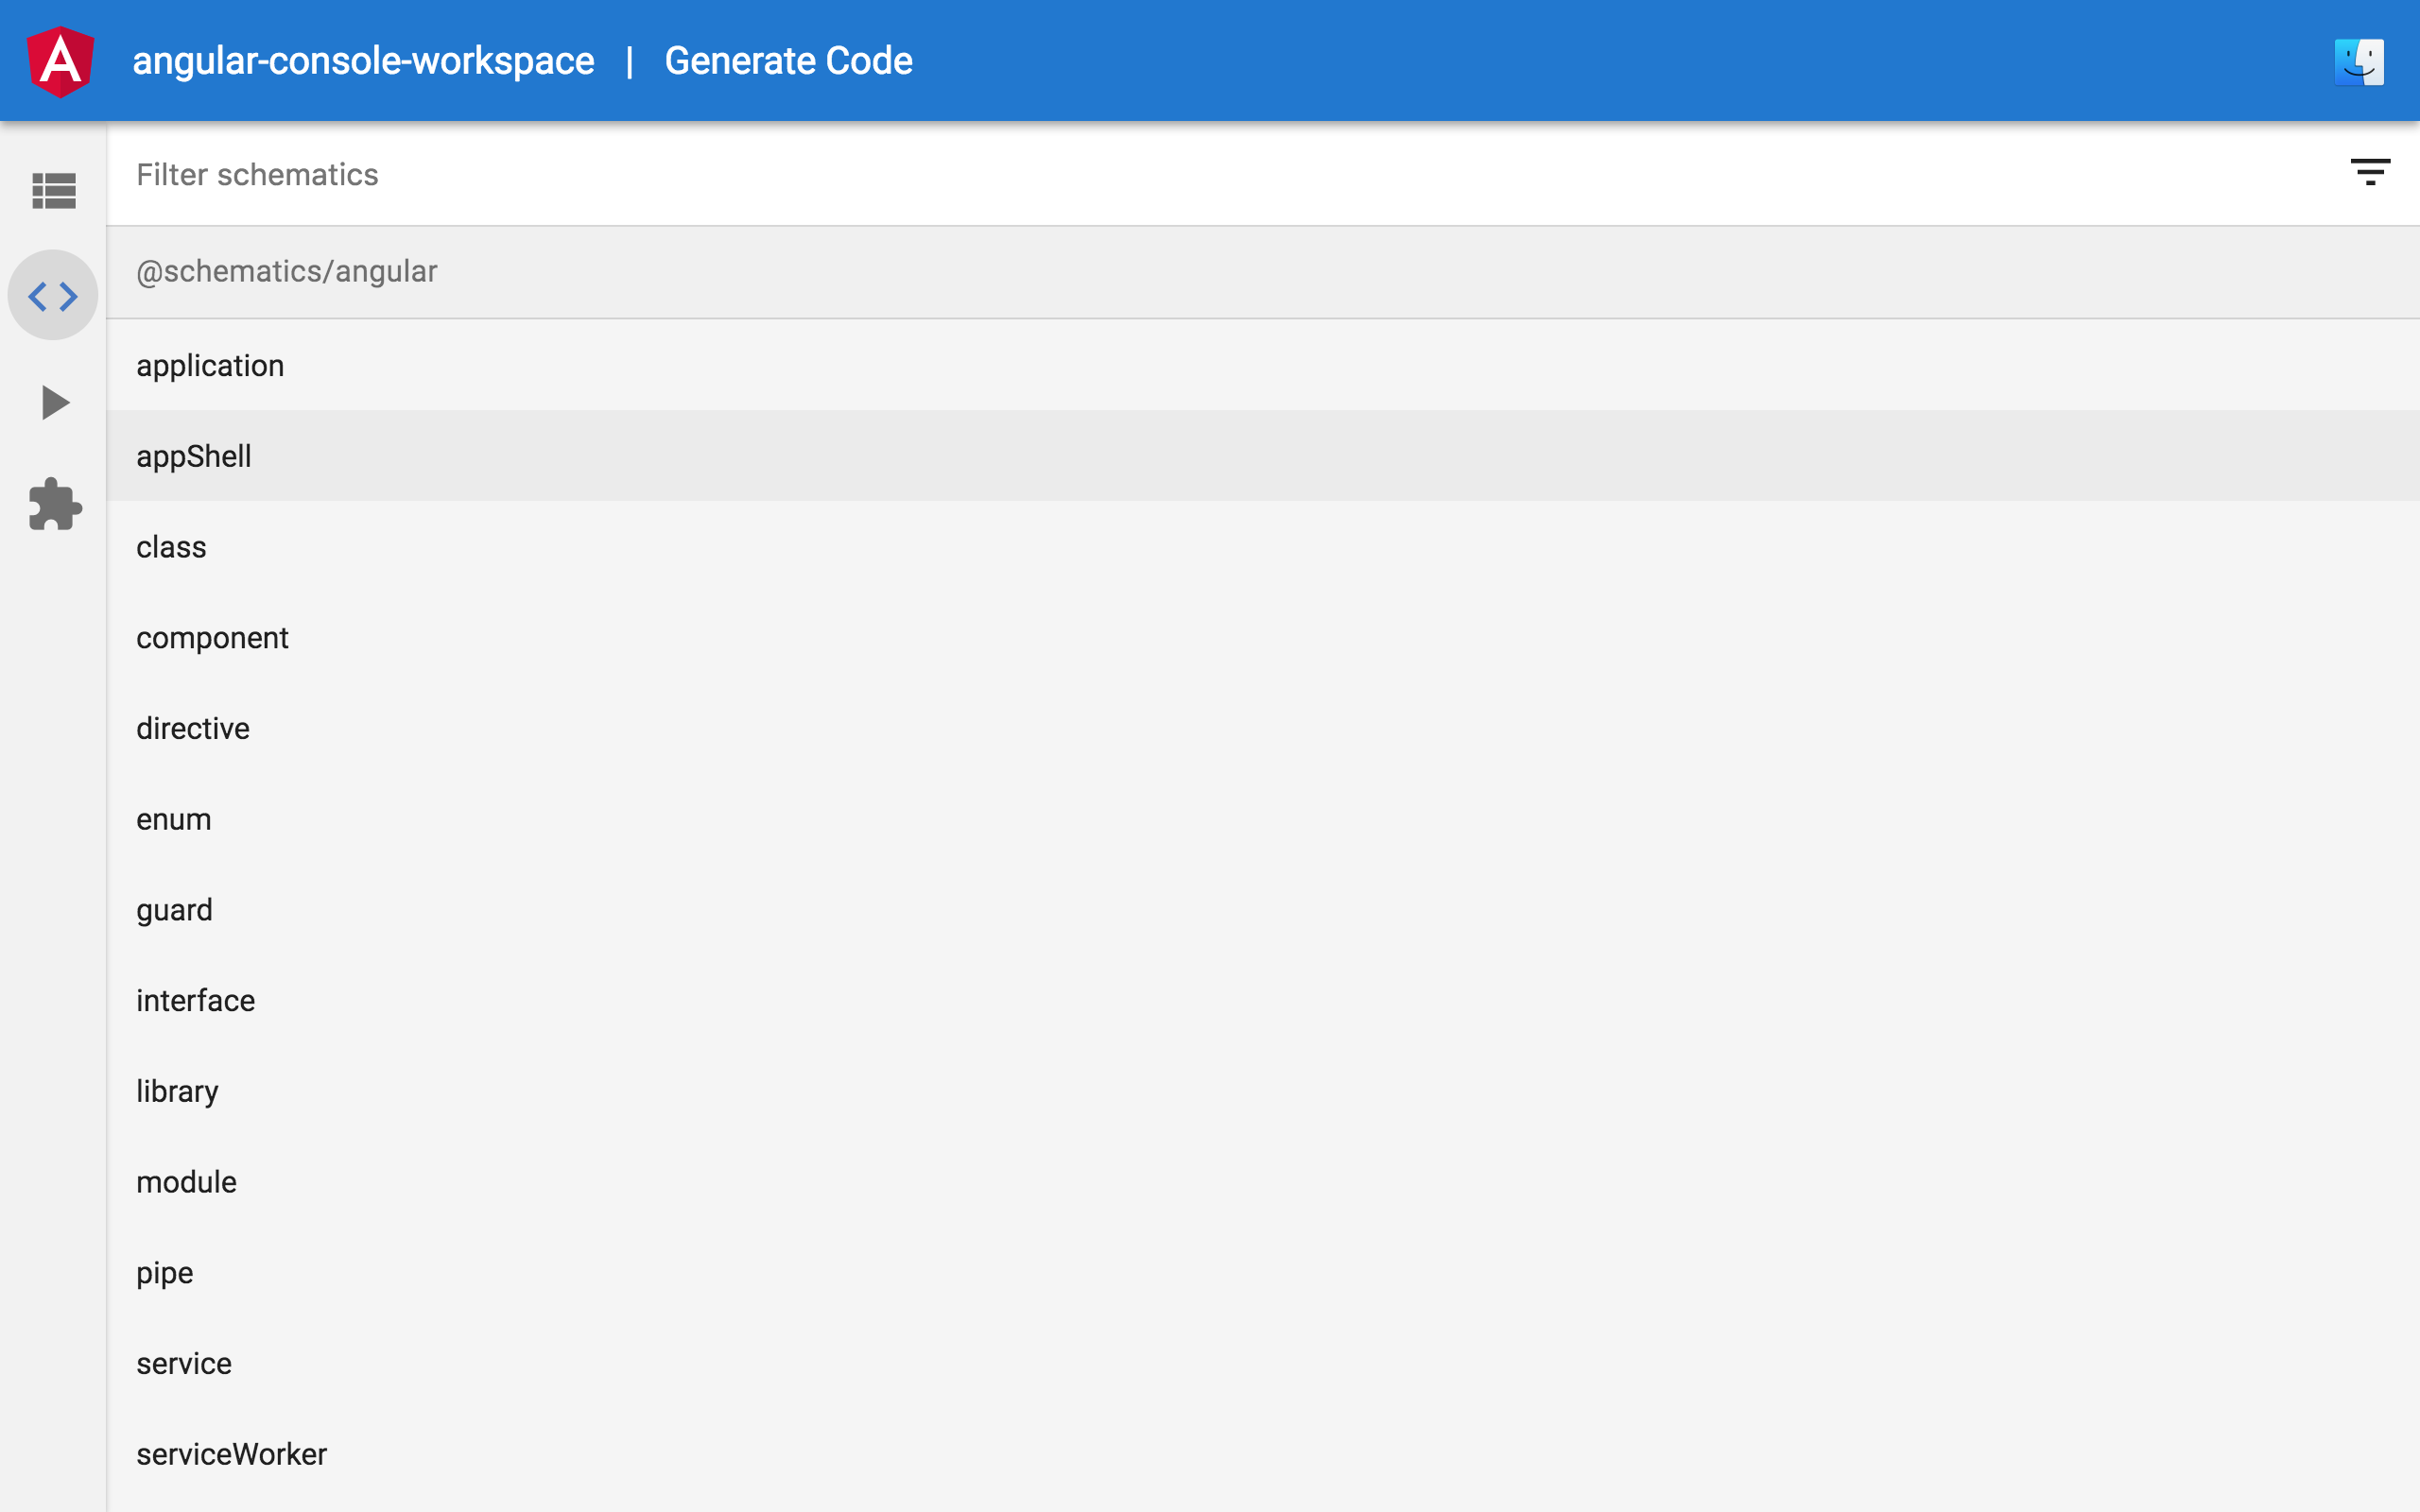Viewport: 2420px width, 1512px height.
Task: Select the enum schematic
Action: pos(174,820)
